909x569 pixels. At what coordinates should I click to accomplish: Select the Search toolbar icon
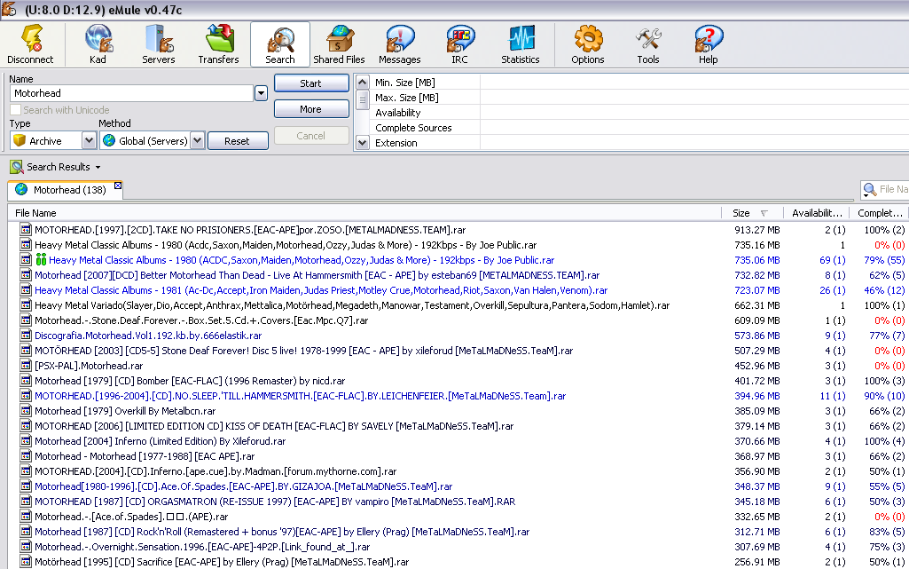point(280,44)
